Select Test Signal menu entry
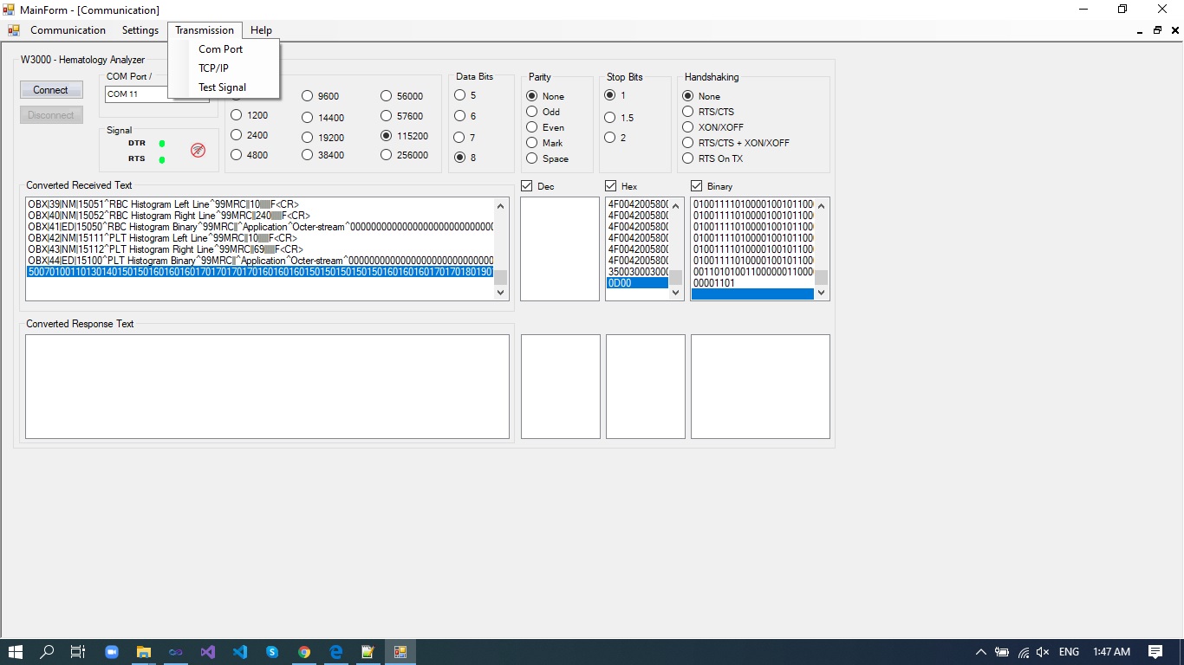 (x=222, y=87)
